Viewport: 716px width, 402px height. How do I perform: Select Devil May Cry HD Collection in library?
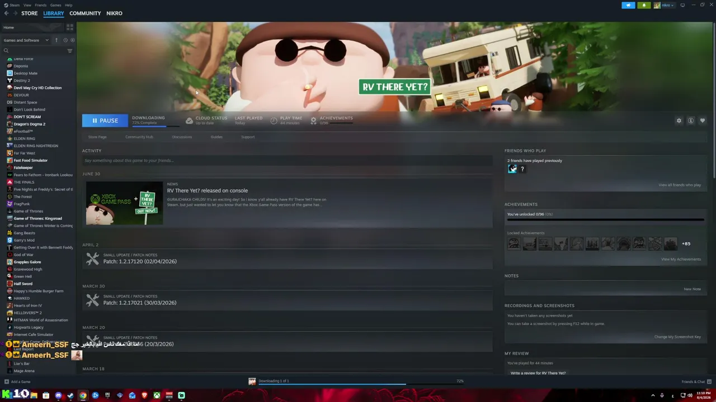point(37,88)
